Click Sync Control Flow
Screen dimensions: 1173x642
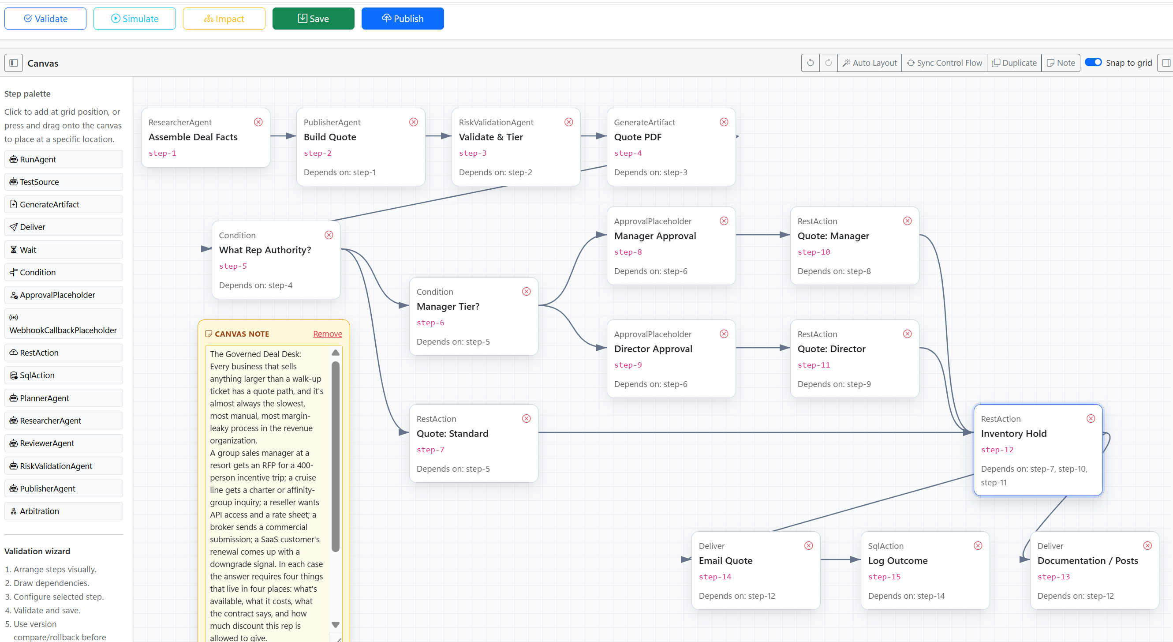945,63
